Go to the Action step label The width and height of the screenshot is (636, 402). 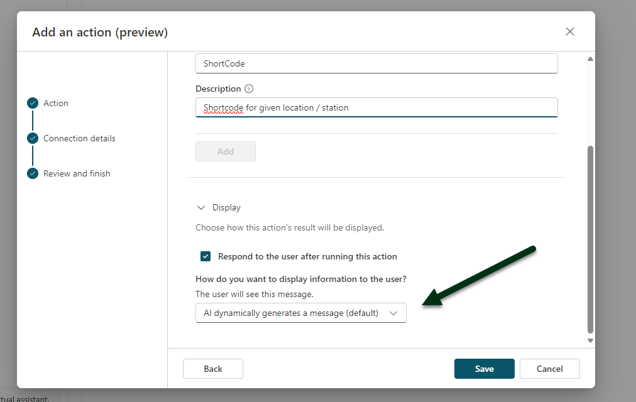coord(56,103)
